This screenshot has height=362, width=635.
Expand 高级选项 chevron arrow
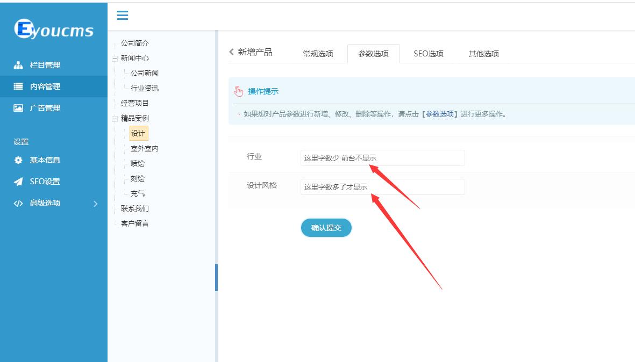click(96, 204)
